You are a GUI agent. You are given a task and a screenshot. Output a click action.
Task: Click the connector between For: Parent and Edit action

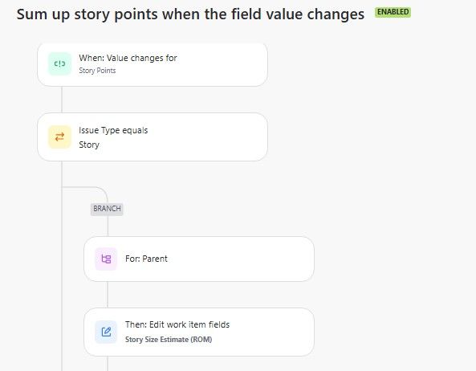(x=108, y=295)
